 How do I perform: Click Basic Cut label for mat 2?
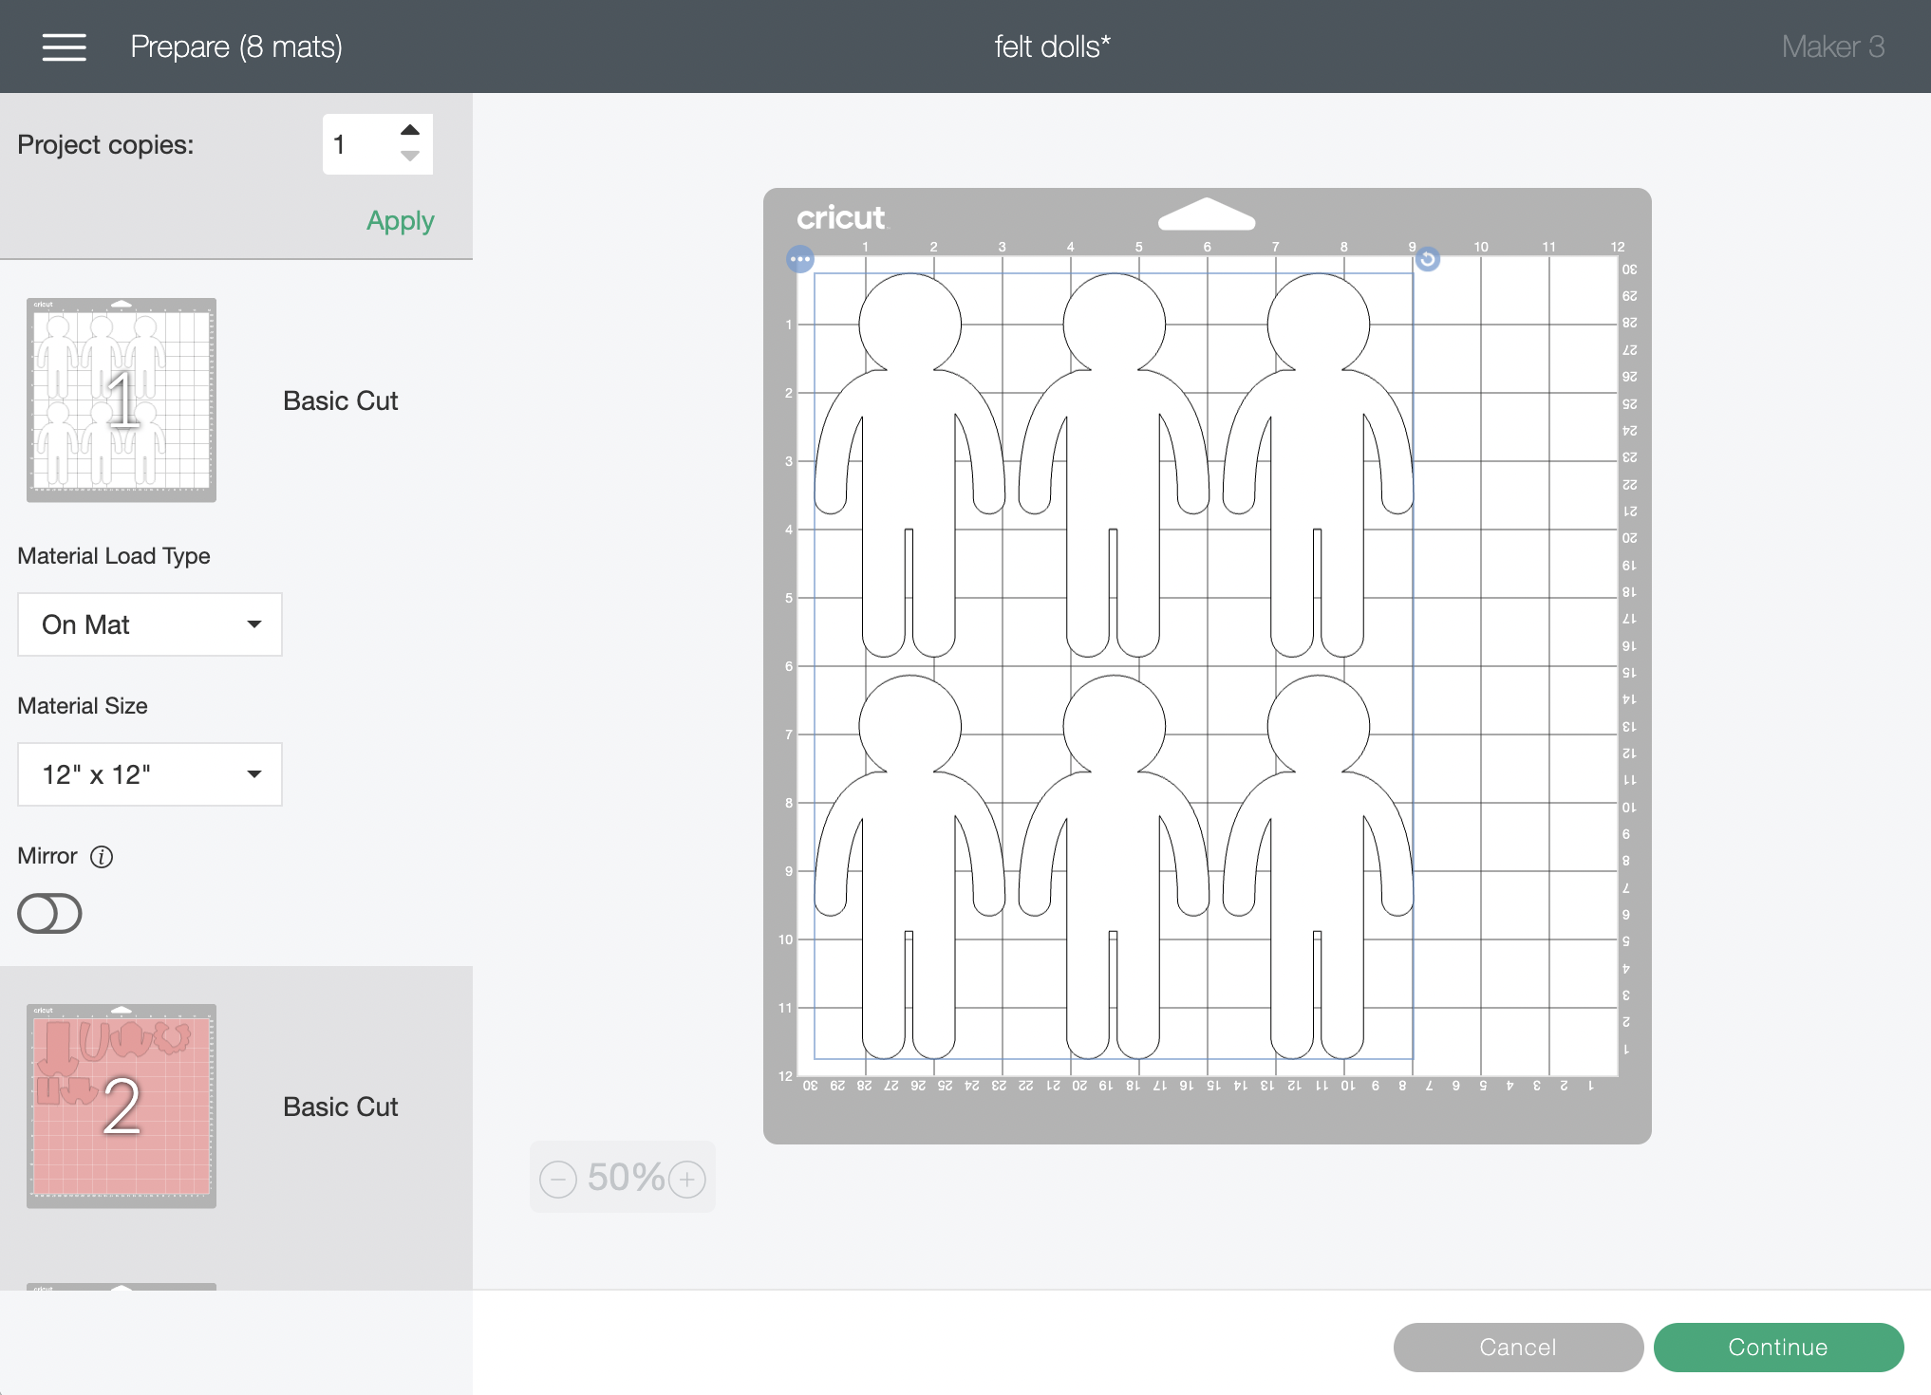click(x=340, y=1107)
